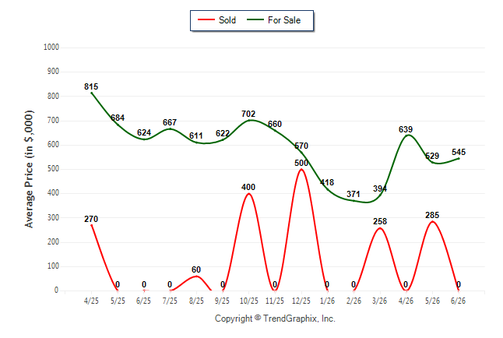Click the 60 Sold data point at 8/25
Image resolution: width=503 pixels, height=338 pixels.
196,276
